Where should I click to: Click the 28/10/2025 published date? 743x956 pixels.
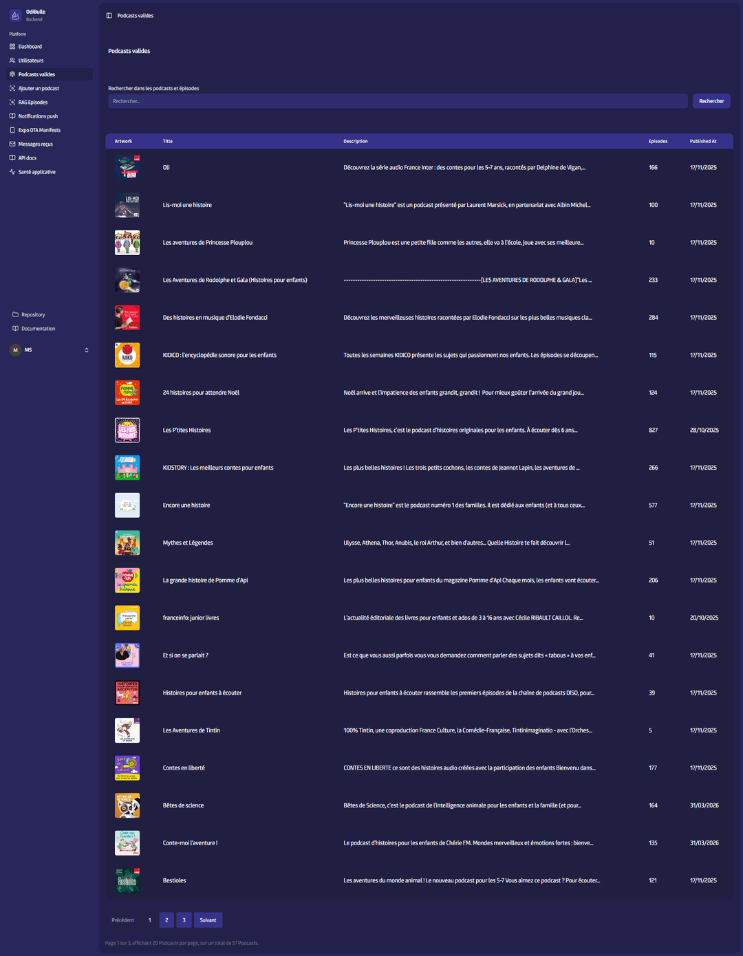[704, 430]
